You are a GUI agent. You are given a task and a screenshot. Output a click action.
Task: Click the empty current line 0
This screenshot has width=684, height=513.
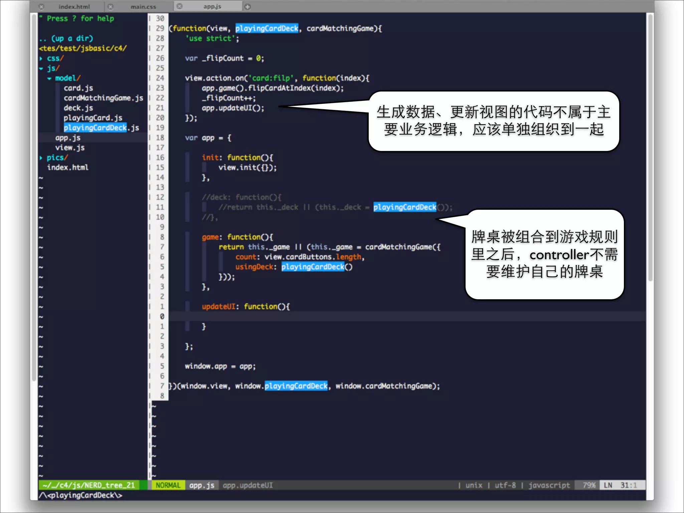[x=407, y=316]
